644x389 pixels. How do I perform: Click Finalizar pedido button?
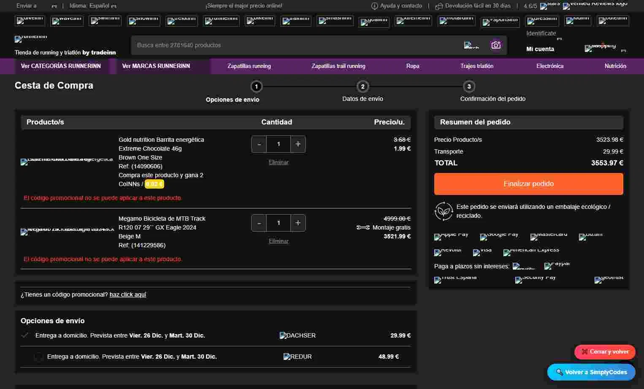pos(528,184)
